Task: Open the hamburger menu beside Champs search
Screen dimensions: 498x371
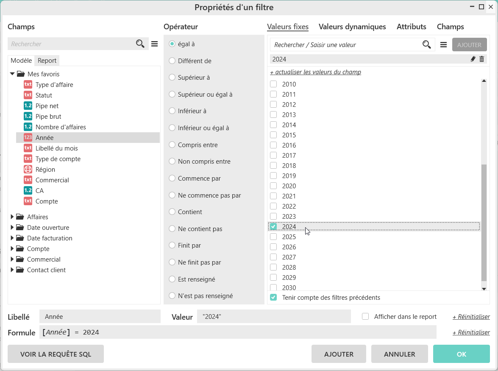Action: pyautogui.click(x=154, y=44)
